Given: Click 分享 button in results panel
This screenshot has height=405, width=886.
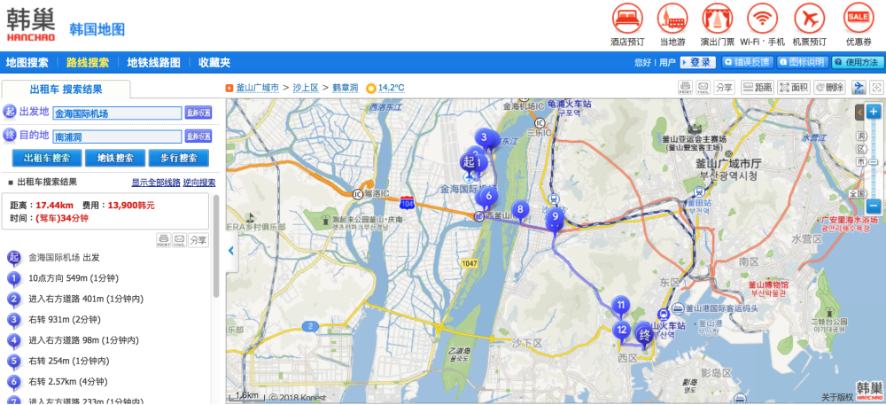Looking at the screenshot, I should pyautogui.click(x=198, y=239).
